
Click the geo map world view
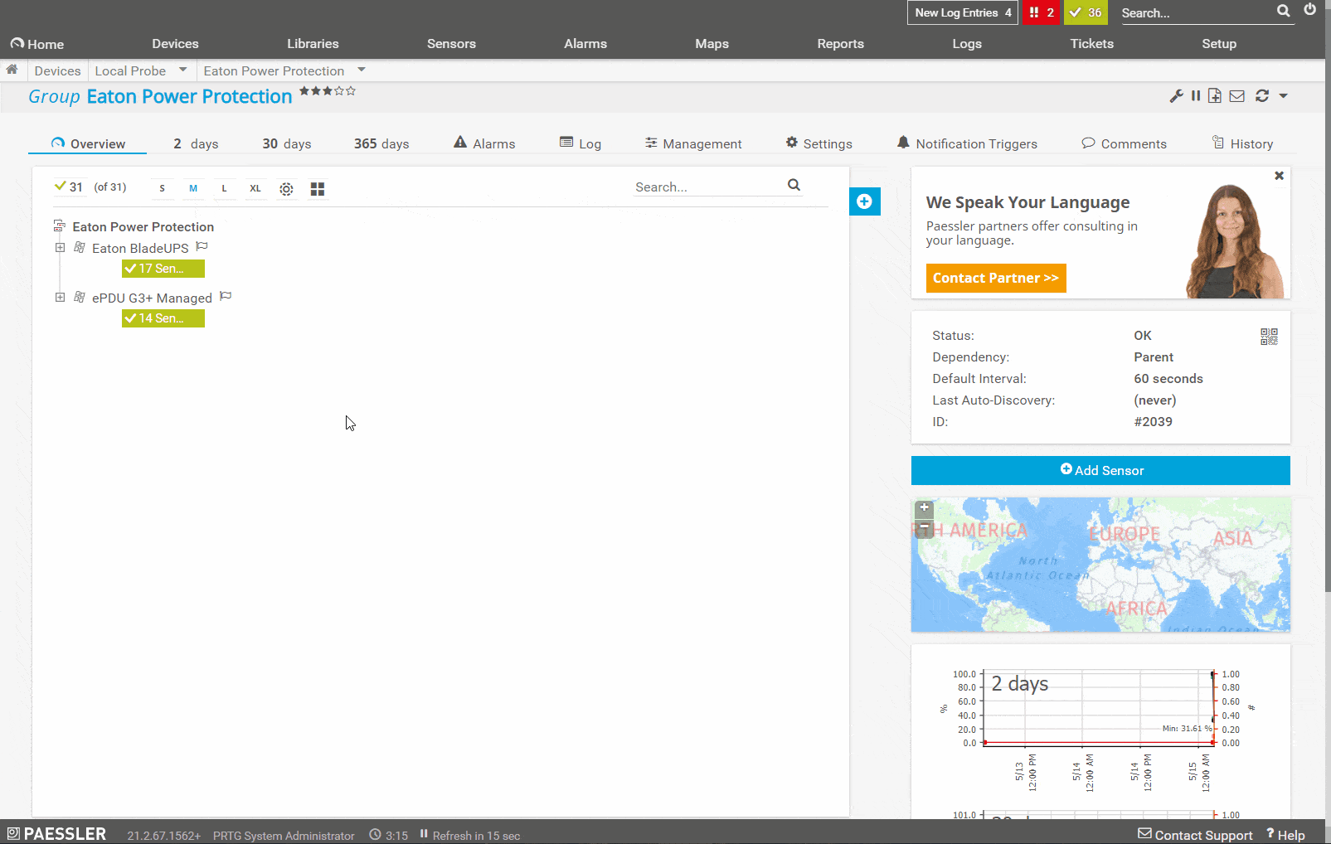pos(1100,565)
